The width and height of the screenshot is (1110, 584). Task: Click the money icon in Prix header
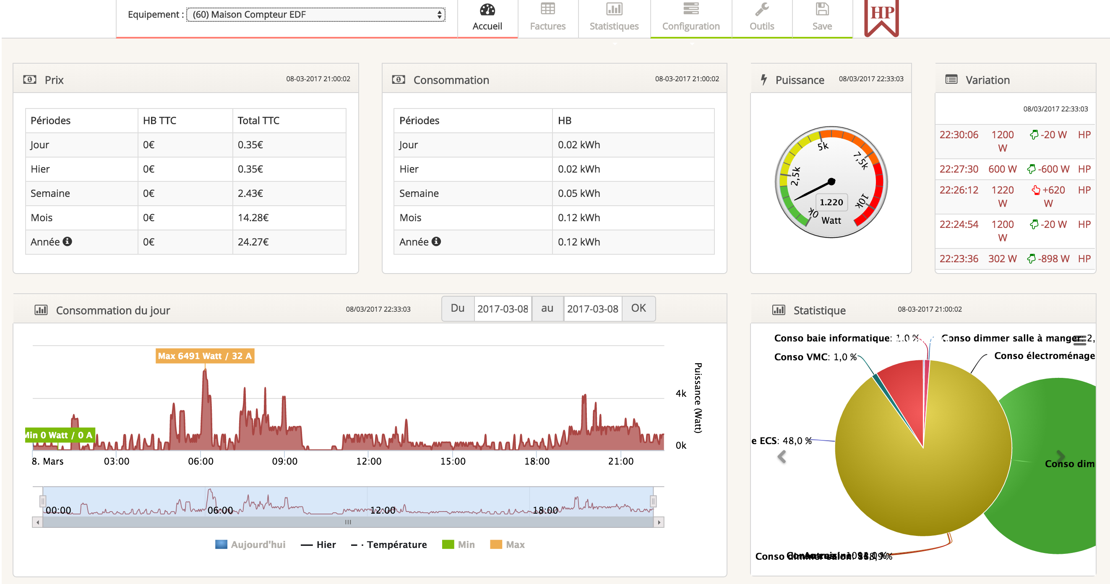click(29, 80)
